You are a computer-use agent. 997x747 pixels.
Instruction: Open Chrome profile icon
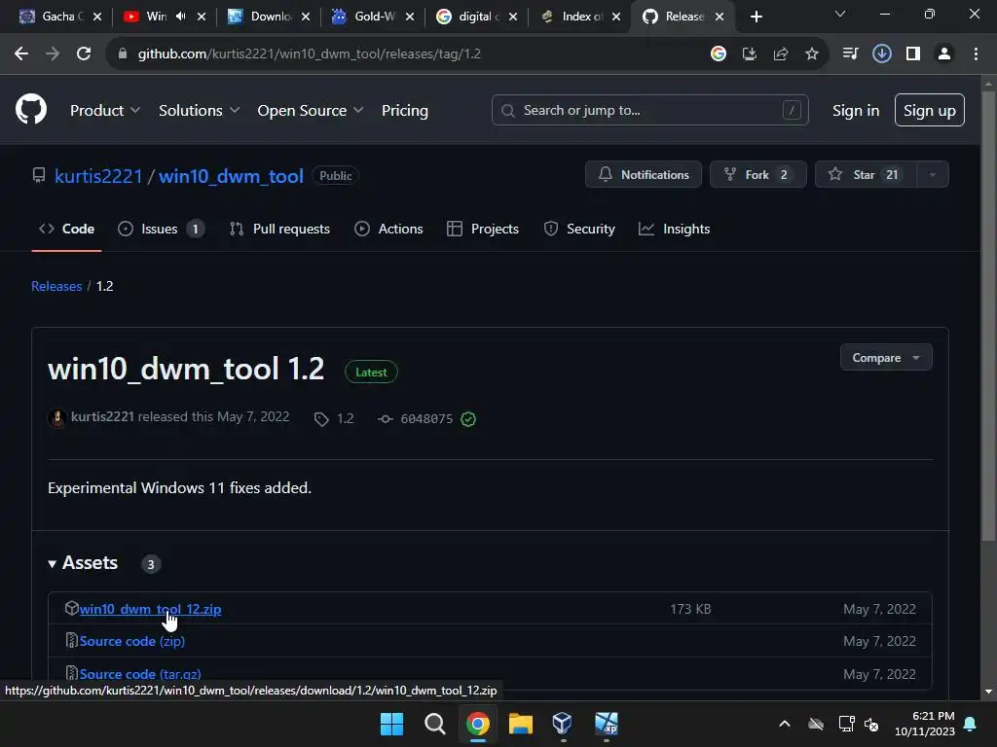click(944, 54)
